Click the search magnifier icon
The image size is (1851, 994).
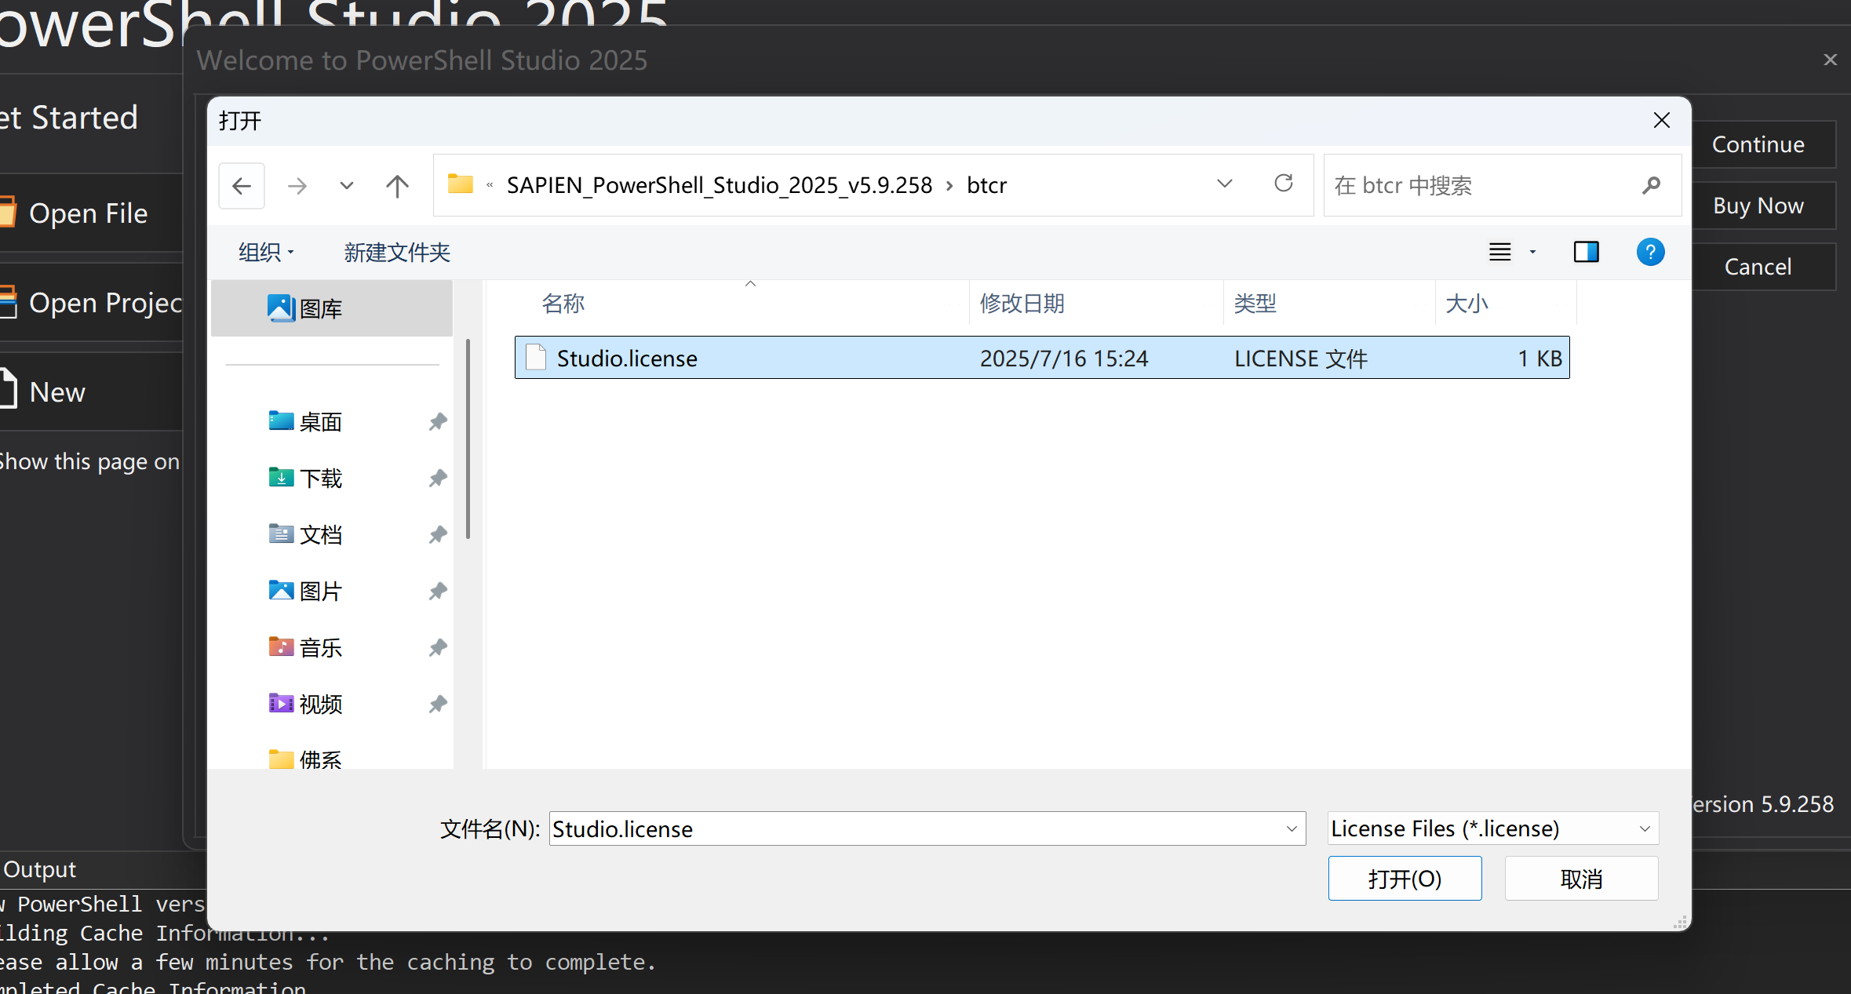coord(1651,185)
